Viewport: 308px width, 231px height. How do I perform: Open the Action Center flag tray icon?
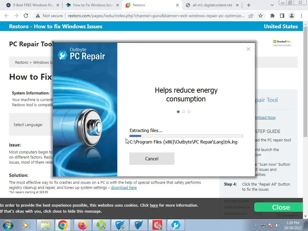[x=270, y=225]
